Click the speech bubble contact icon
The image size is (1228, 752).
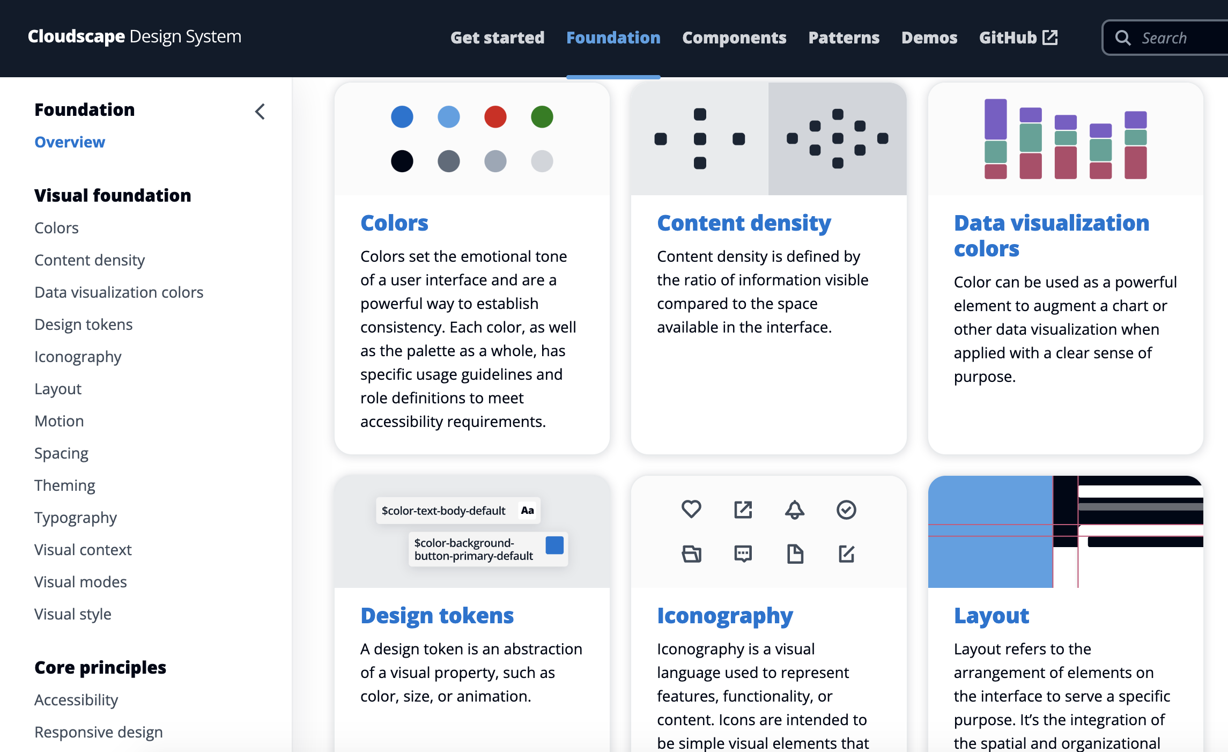(743, 554)
